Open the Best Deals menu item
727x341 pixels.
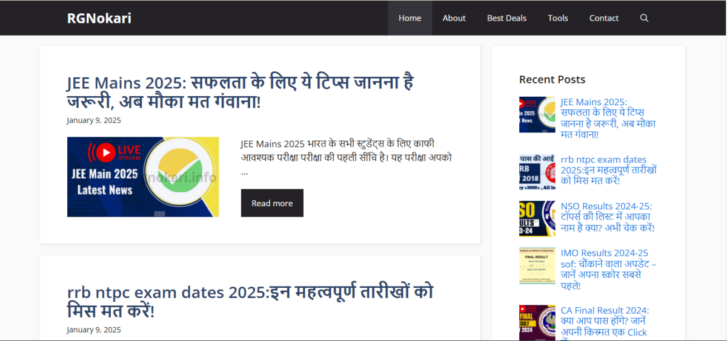coord(506,18)
